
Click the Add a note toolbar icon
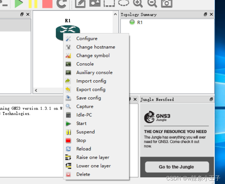pyautogui.click(x=80, y=4)
